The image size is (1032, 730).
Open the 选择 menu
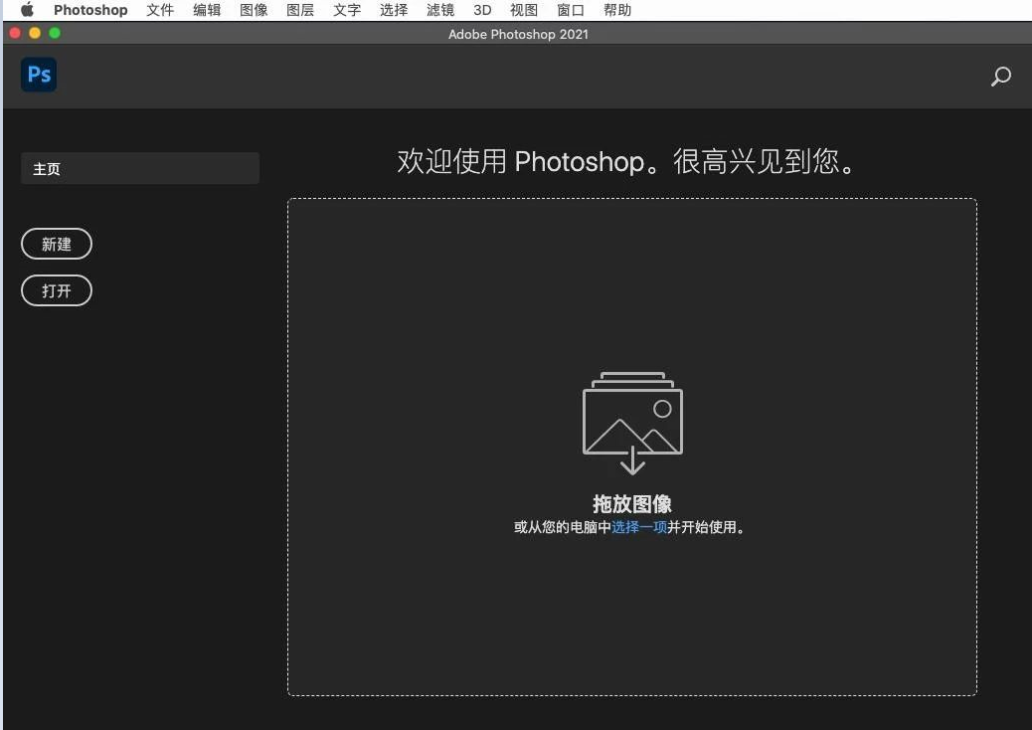394,10
